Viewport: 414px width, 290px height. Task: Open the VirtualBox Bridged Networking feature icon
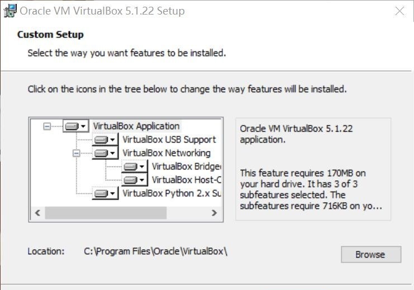(x=134, y=167)
